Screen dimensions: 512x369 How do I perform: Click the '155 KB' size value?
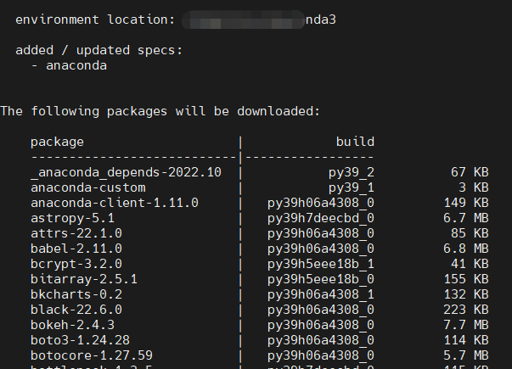(466, 280)
